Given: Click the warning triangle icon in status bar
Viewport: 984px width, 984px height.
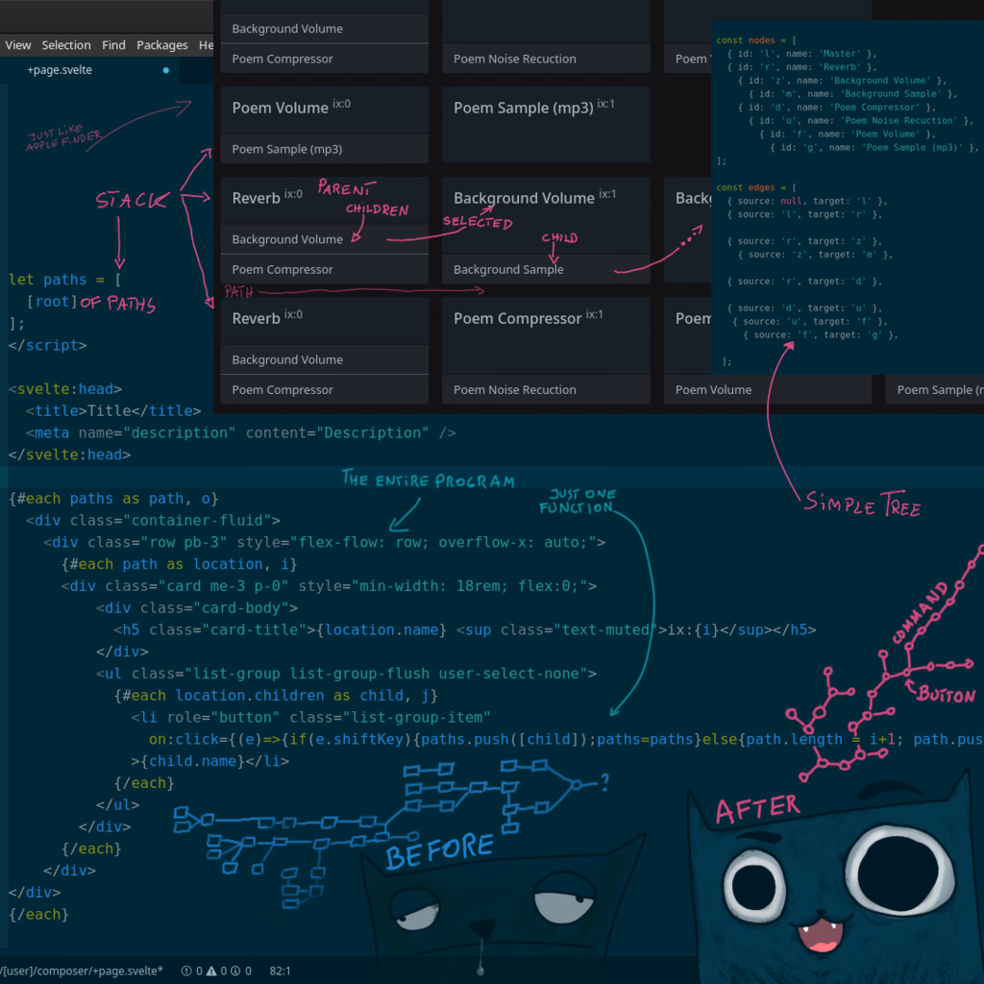Looking at the screenshot, I should coord(211,971).
